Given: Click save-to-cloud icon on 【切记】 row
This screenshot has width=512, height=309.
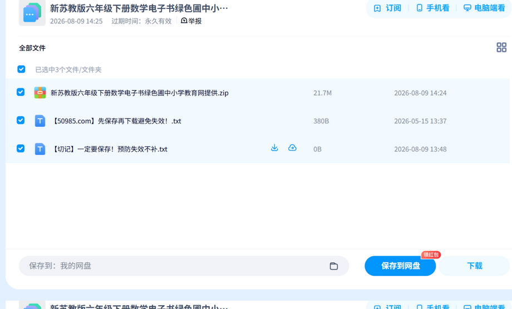Looking at the screenshot, I should [292, 148].
